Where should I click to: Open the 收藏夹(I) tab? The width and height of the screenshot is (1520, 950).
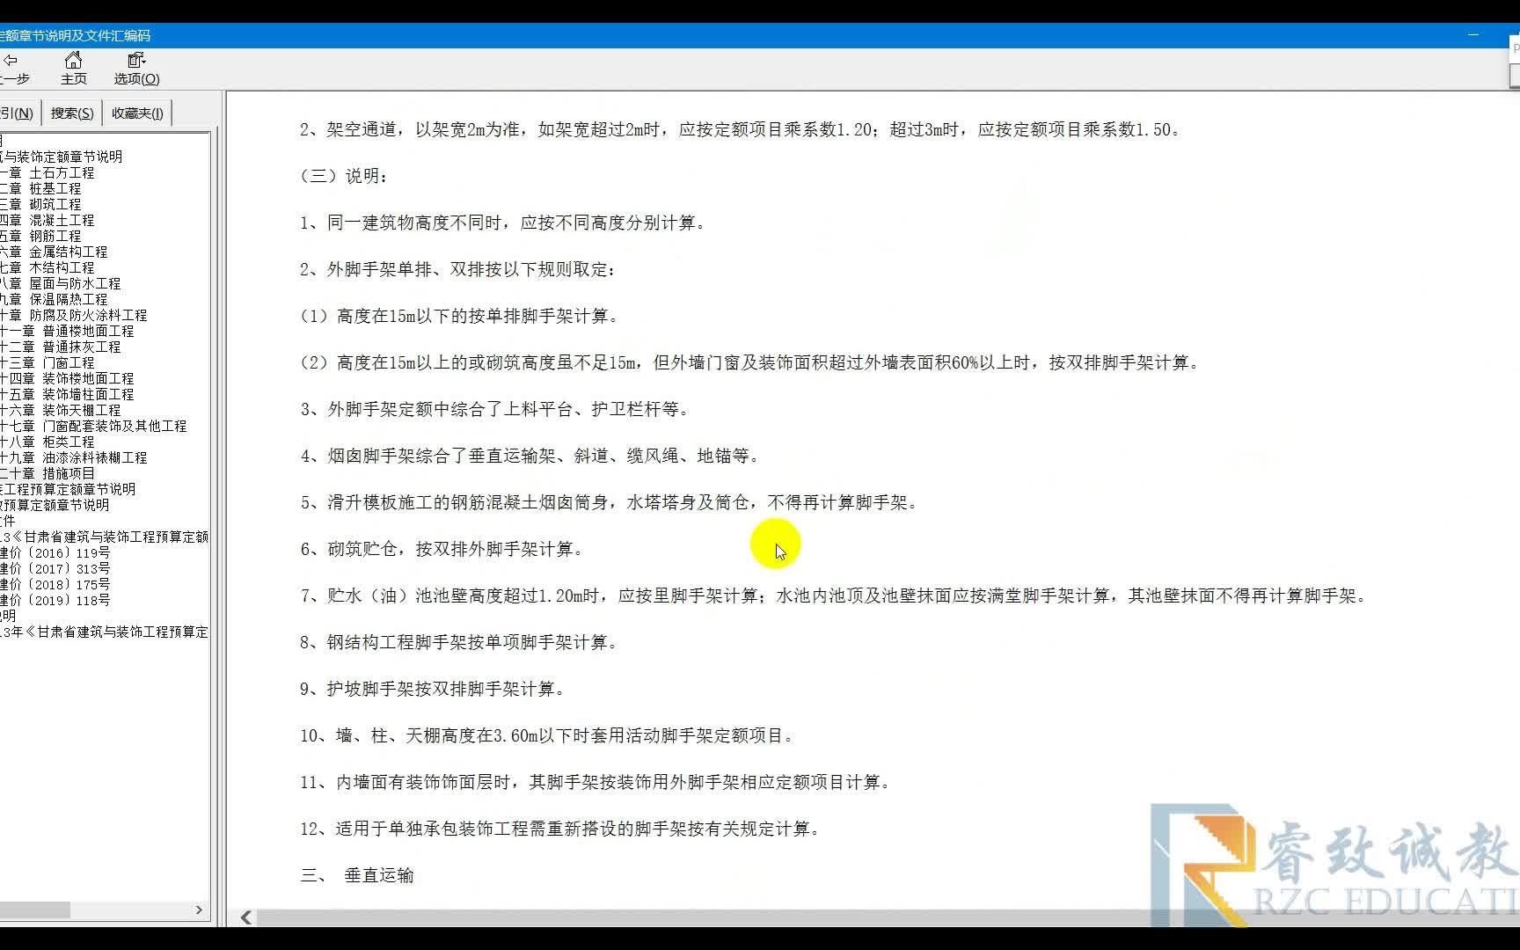click(x=136, y=112)
